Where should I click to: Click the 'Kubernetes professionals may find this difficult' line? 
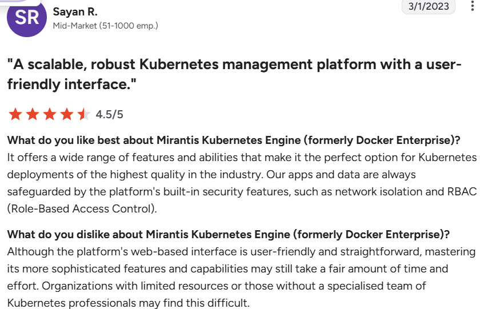pyautogui.click(x=129, y=303)
